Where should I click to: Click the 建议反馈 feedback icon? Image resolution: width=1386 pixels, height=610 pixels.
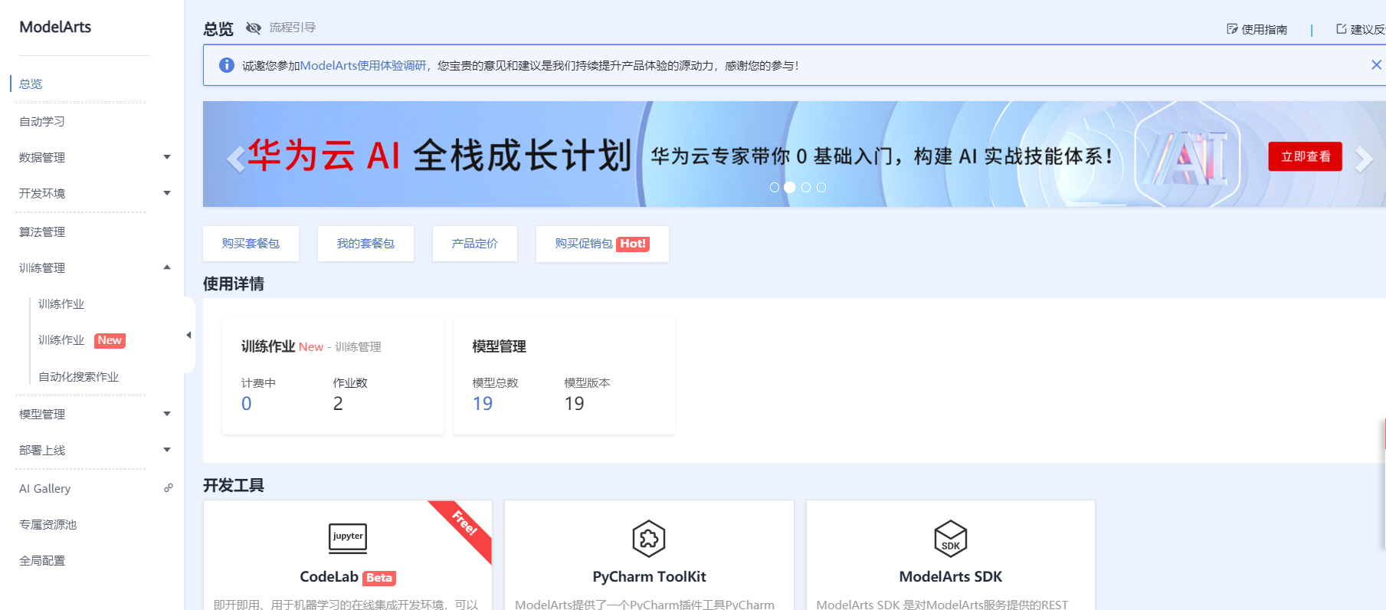pyautogui.click(x=1342, y=29)
